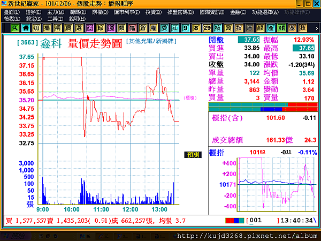Viewport: 321px width, 241px height.
Task: Click the 期 futures toolbar icon
Action: (58, 28)
